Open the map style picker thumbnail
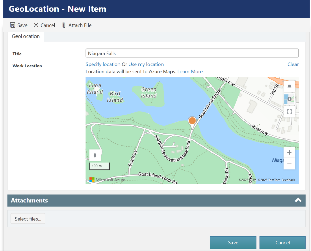The width and height of the screenshot is (311, 251). [289, 99]
